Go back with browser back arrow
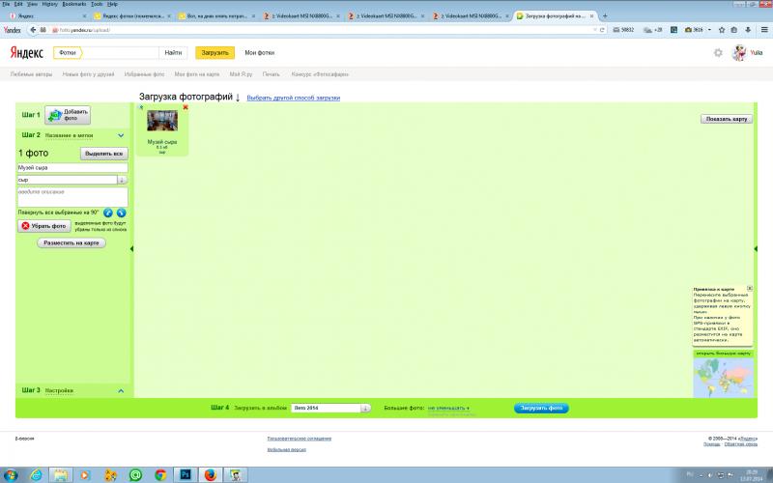The image size is (773, 483). [x=33, y=30]
